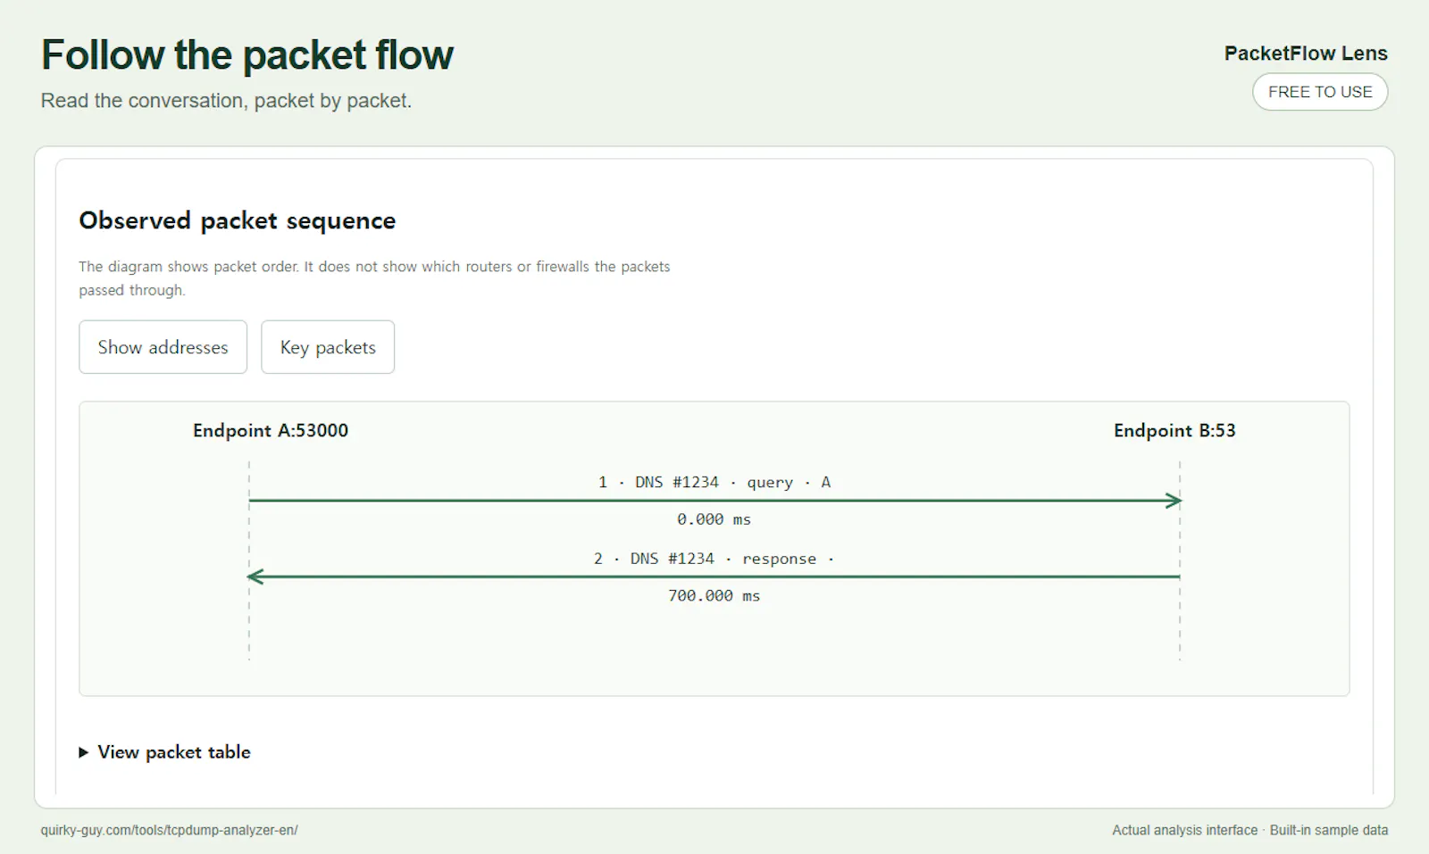Image resolution: width=1429 pixels, height=854 pixels.
Task: Click the 'Read the conversation, packet by packet.' subtitle
Action: pyautogui.click(x=226, y=101)
